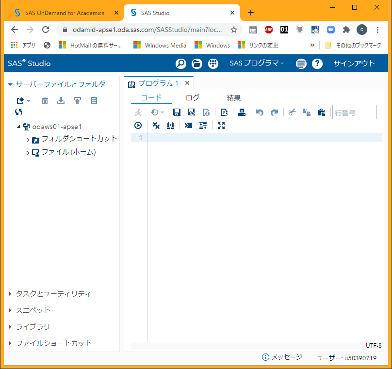Toggle interactive mode play-circle icon
This screenshot has width=392, height=369.
pos(138,126)
